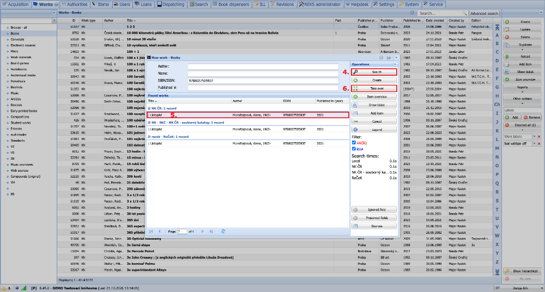Click Show hierarchical button
The width and height of the screenshot is (545, 292).
pos(522,271)
